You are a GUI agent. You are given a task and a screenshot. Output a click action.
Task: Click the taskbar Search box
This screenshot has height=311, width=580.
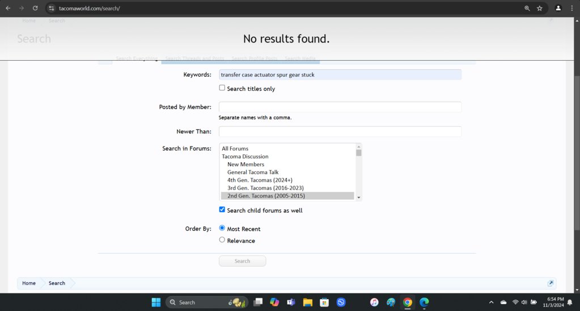tap(206, 302)
